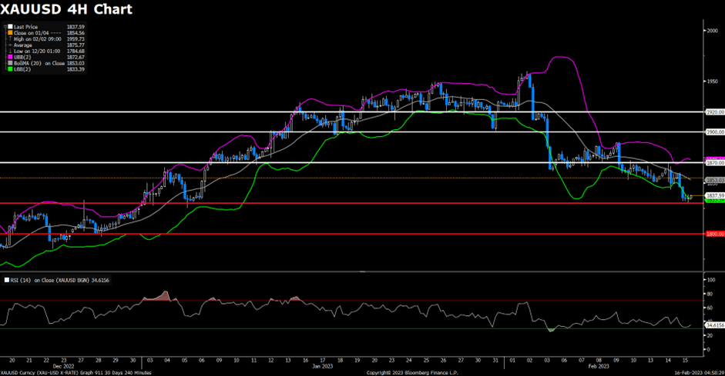Click the 1837.59 last price tag
This screenshot has height=376, width=725.
click(x=714, y=195)
